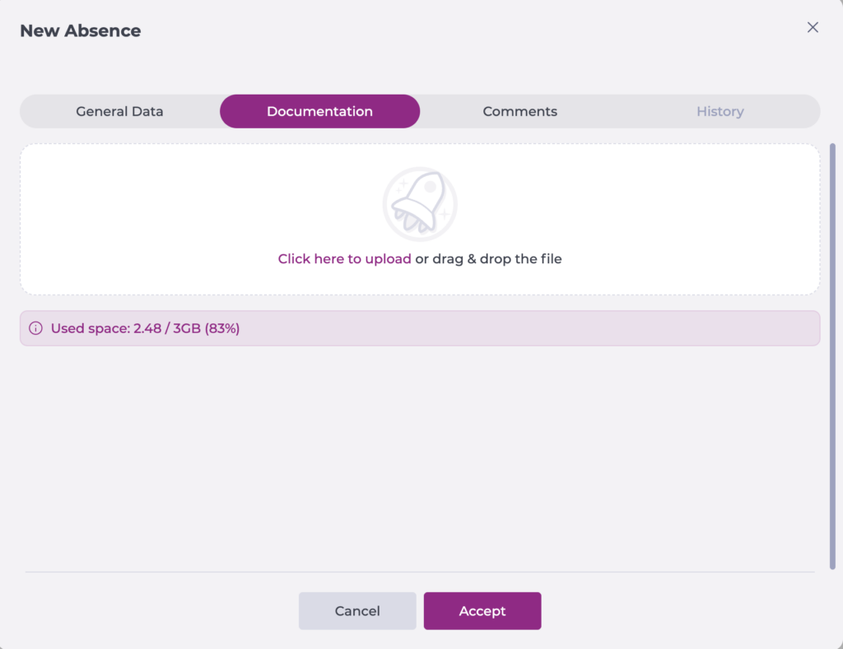Close the New Absence dialog
843x649 pixels.
[813, 27]
